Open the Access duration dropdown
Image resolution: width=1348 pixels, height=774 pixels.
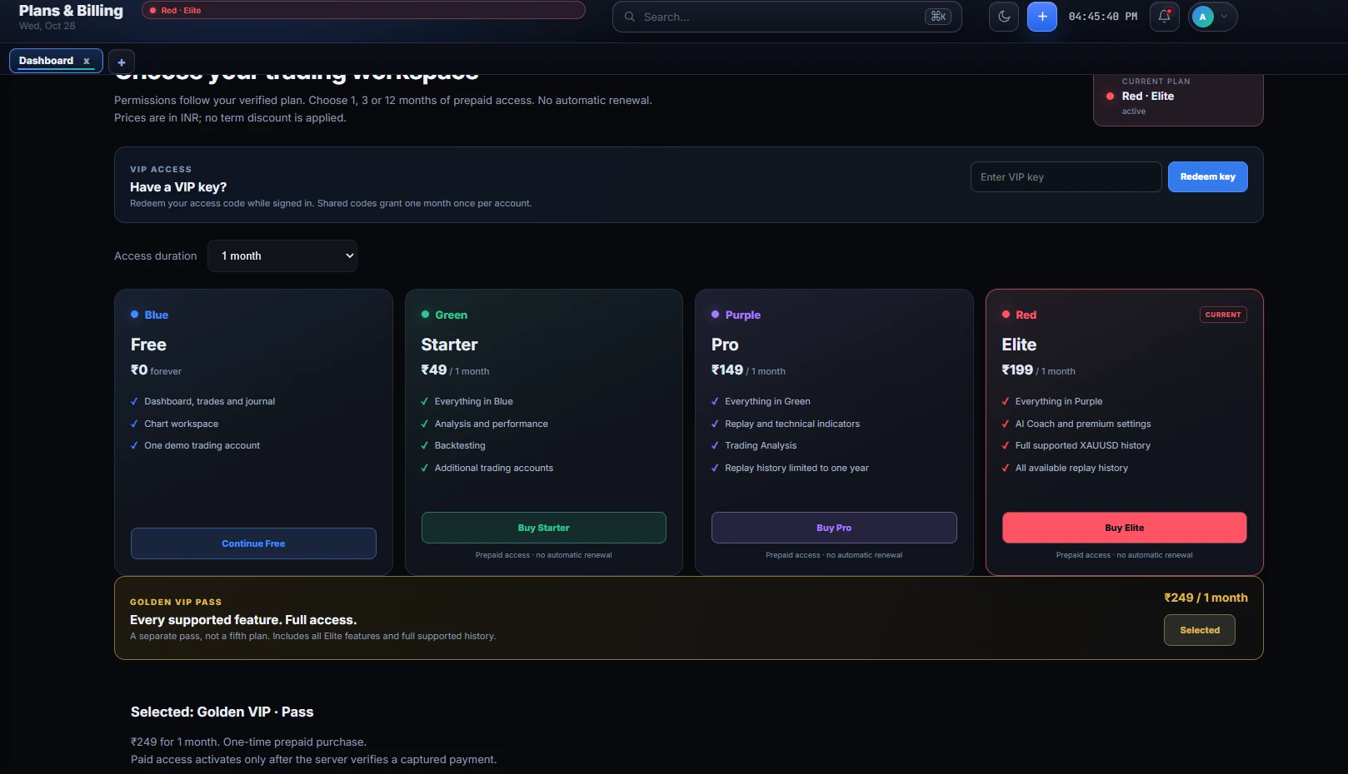[x=282, y=256]
